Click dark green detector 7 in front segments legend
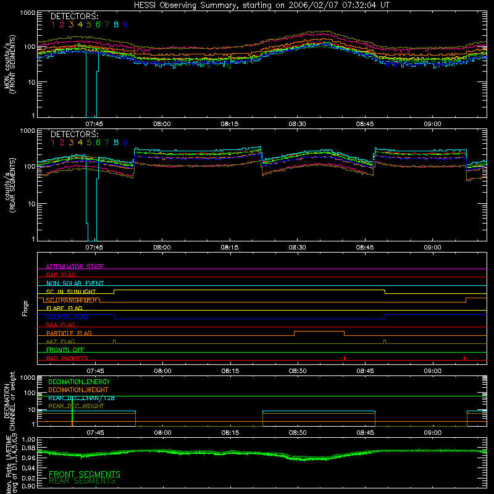This screenshot has width=494, height=494. 107,25
